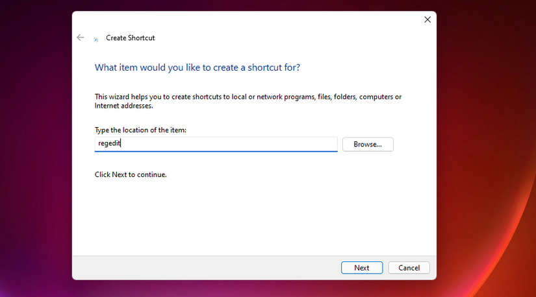Click 'Type the location of the item:' label
This screenshot has height=297, width=536.
coord(140,130)
